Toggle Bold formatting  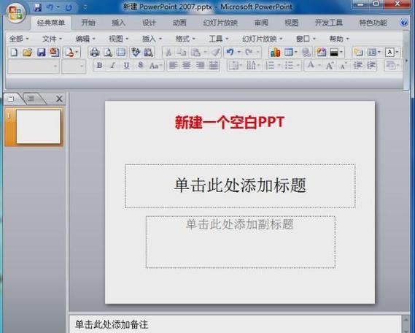pos(99,66)
